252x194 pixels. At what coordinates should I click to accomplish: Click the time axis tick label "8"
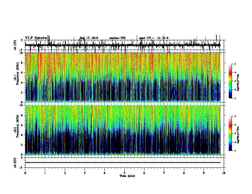coord(184,173)
